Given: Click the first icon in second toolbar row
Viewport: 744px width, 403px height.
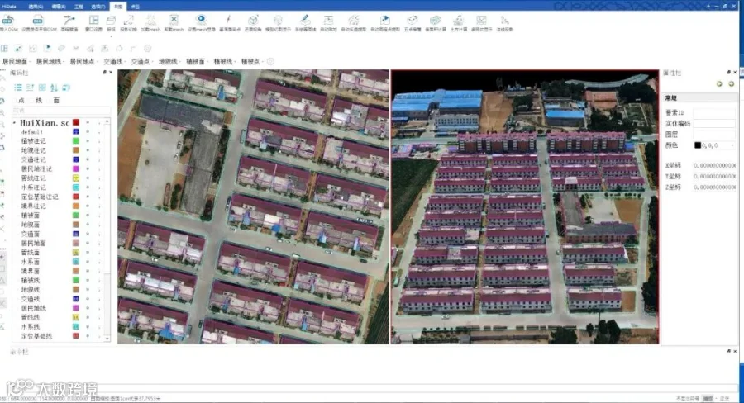Looking at the screenshot, I should (4, 49).
